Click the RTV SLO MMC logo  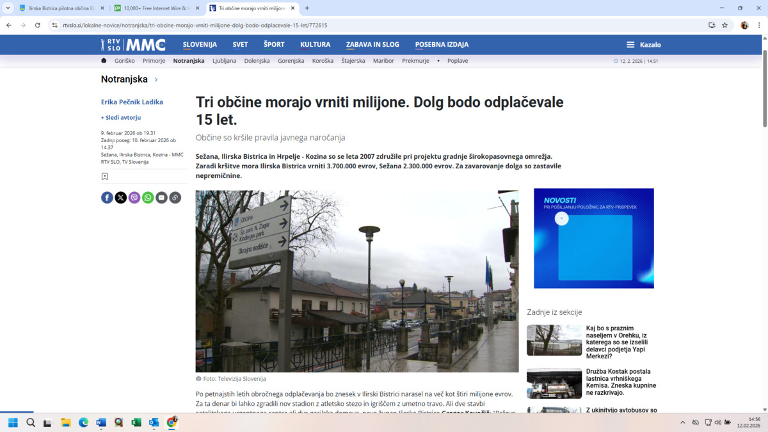coord(133,45)
